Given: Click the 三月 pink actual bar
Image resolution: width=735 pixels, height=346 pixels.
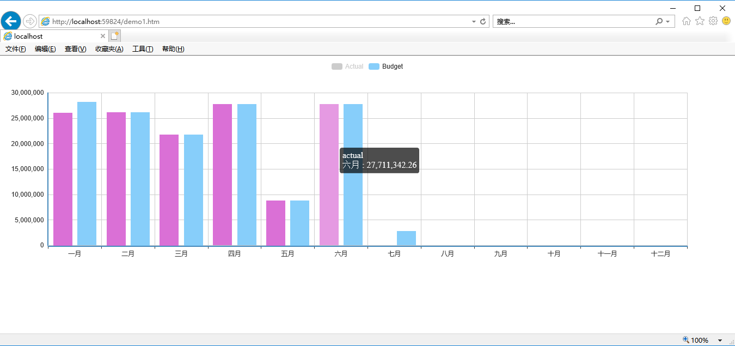Looking at the screenshot, I should (x=169, y=190).
